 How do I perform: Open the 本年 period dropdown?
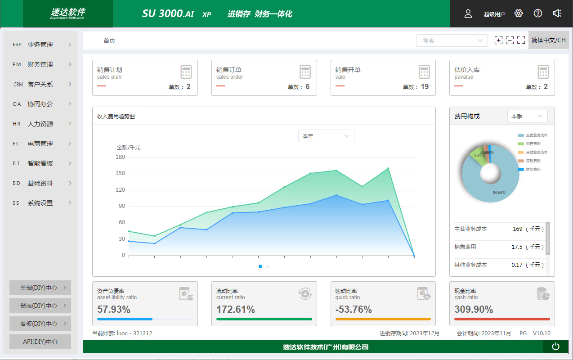point(326,136)
